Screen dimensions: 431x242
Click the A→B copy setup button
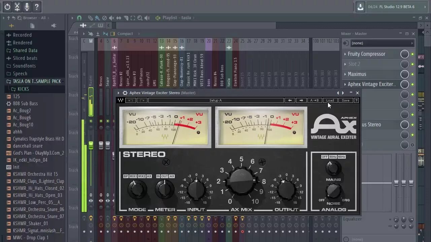tap(314, 100)
